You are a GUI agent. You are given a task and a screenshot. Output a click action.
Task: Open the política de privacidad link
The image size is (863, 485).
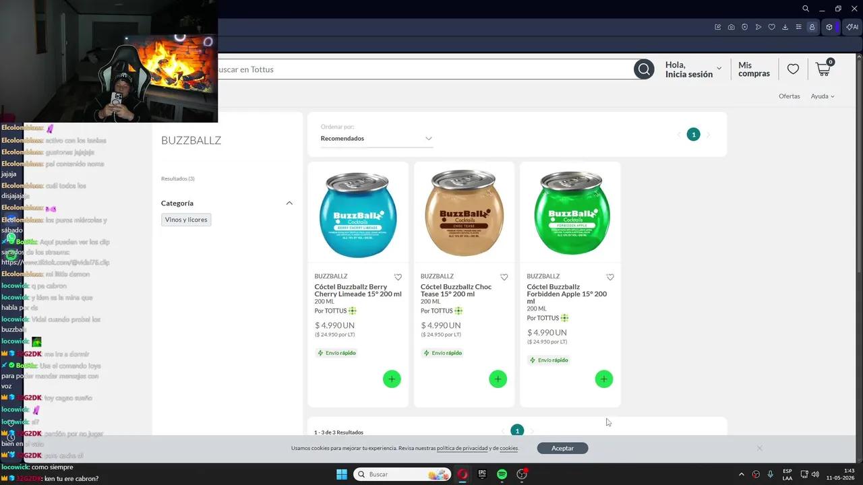[462, 448]
